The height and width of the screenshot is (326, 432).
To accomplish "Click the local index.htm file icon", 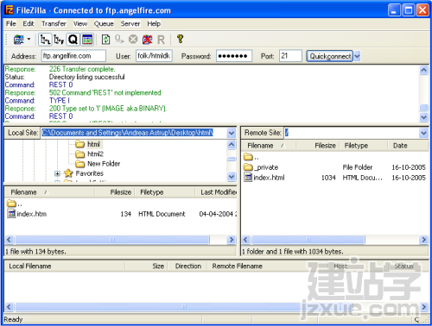I will click(x=11, y=214).
